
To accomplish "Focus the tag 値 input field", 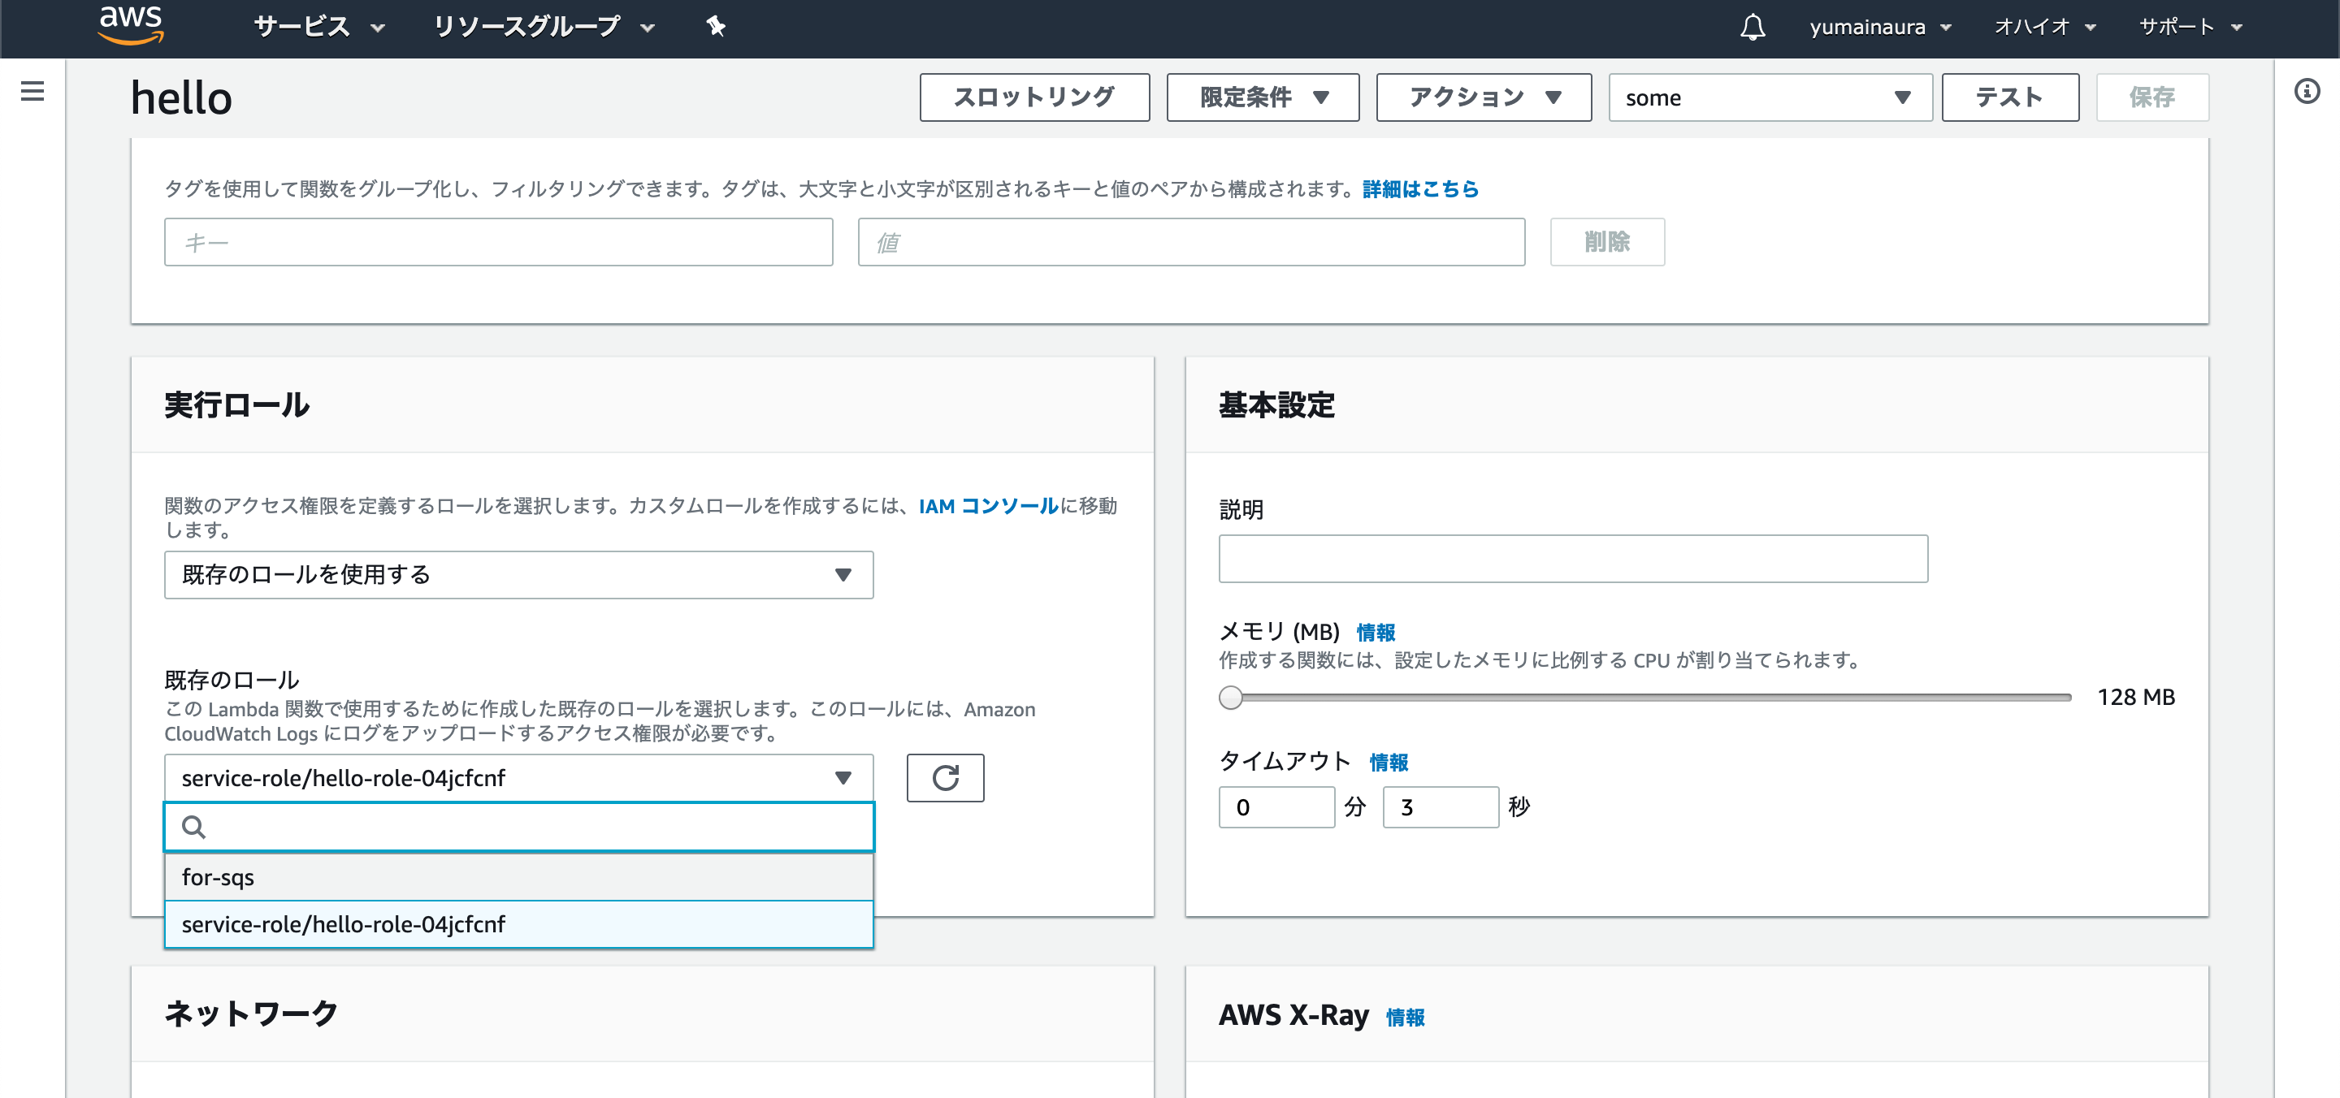I will click(x=1190, y=241).
